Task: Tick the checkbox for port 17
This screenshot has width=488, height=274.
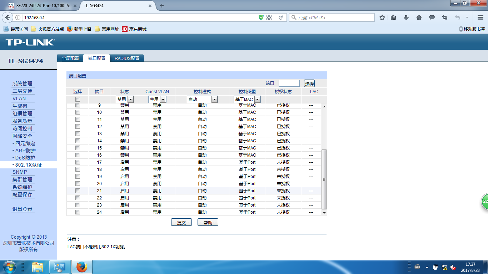Action: pyautogui.click(x=78, y=162)
